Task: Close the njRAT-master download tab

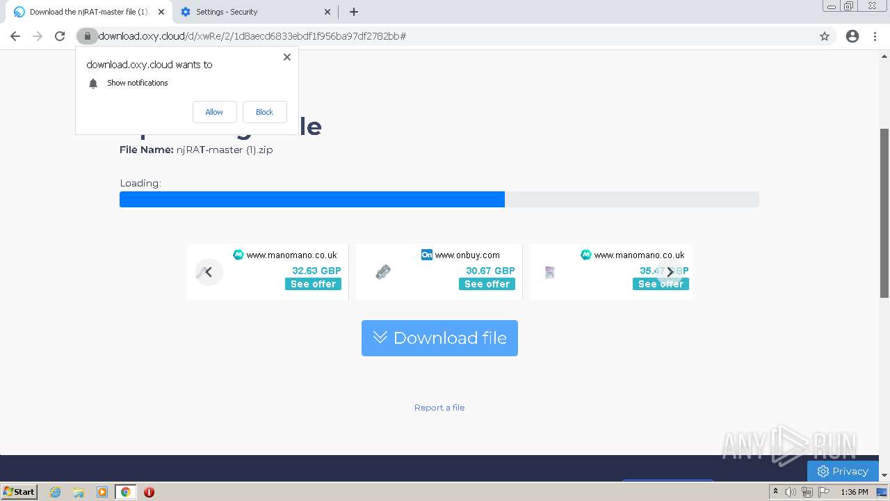Action: (x=161, y=12)
